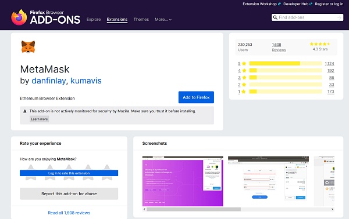Open the 192 four-star reviews count
349x219 pixels.
coord(331,71)
